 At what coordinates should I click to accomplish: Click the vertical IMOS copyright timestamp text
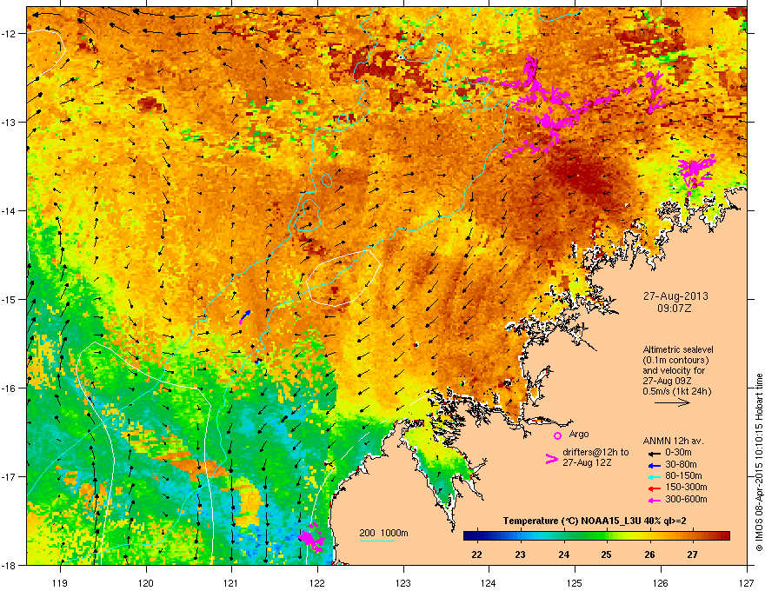[x=759, y=462]
